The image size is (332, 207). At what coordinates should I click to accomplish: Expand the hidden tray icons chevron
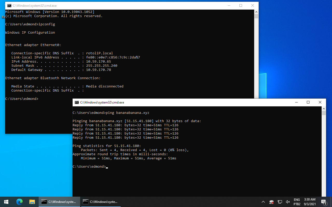pos(263,202)
